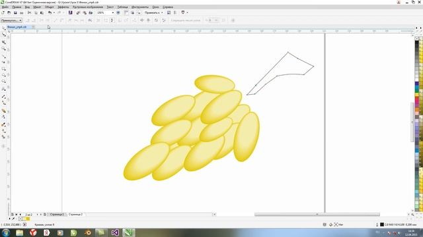Open the Объект menu
The width and height of the screenshot is (423, 237).
click(x=50, y=7)
